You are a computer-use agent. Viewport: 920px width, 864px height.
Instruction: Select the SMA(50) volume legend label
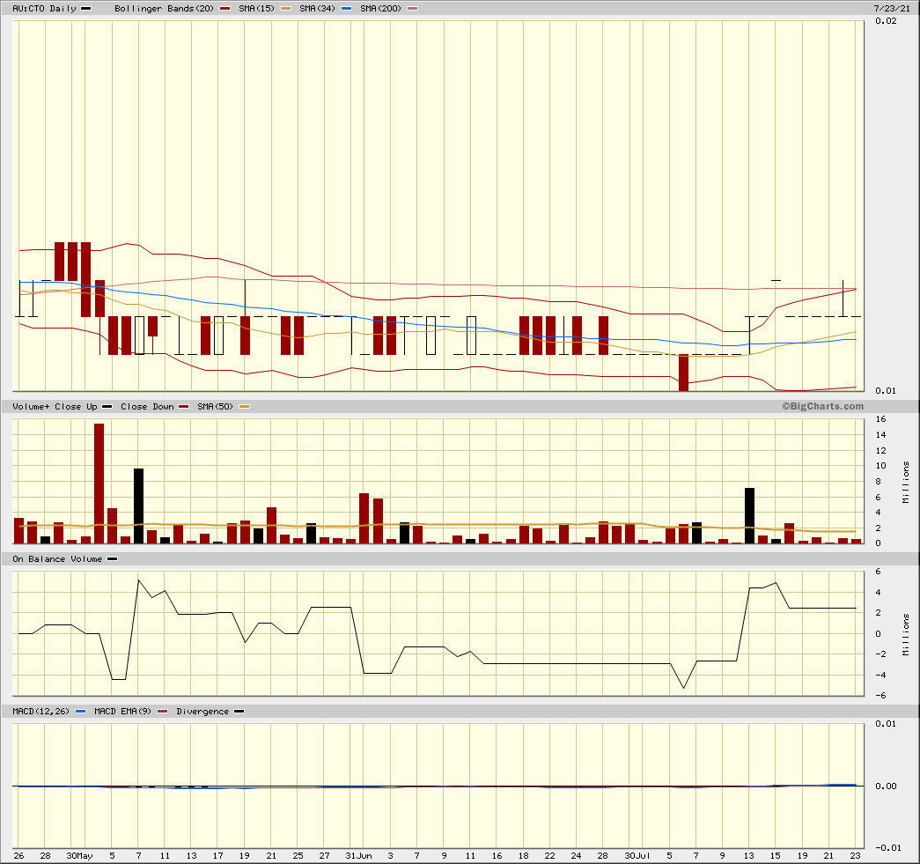pyautogui.click(x=216, y=407)
